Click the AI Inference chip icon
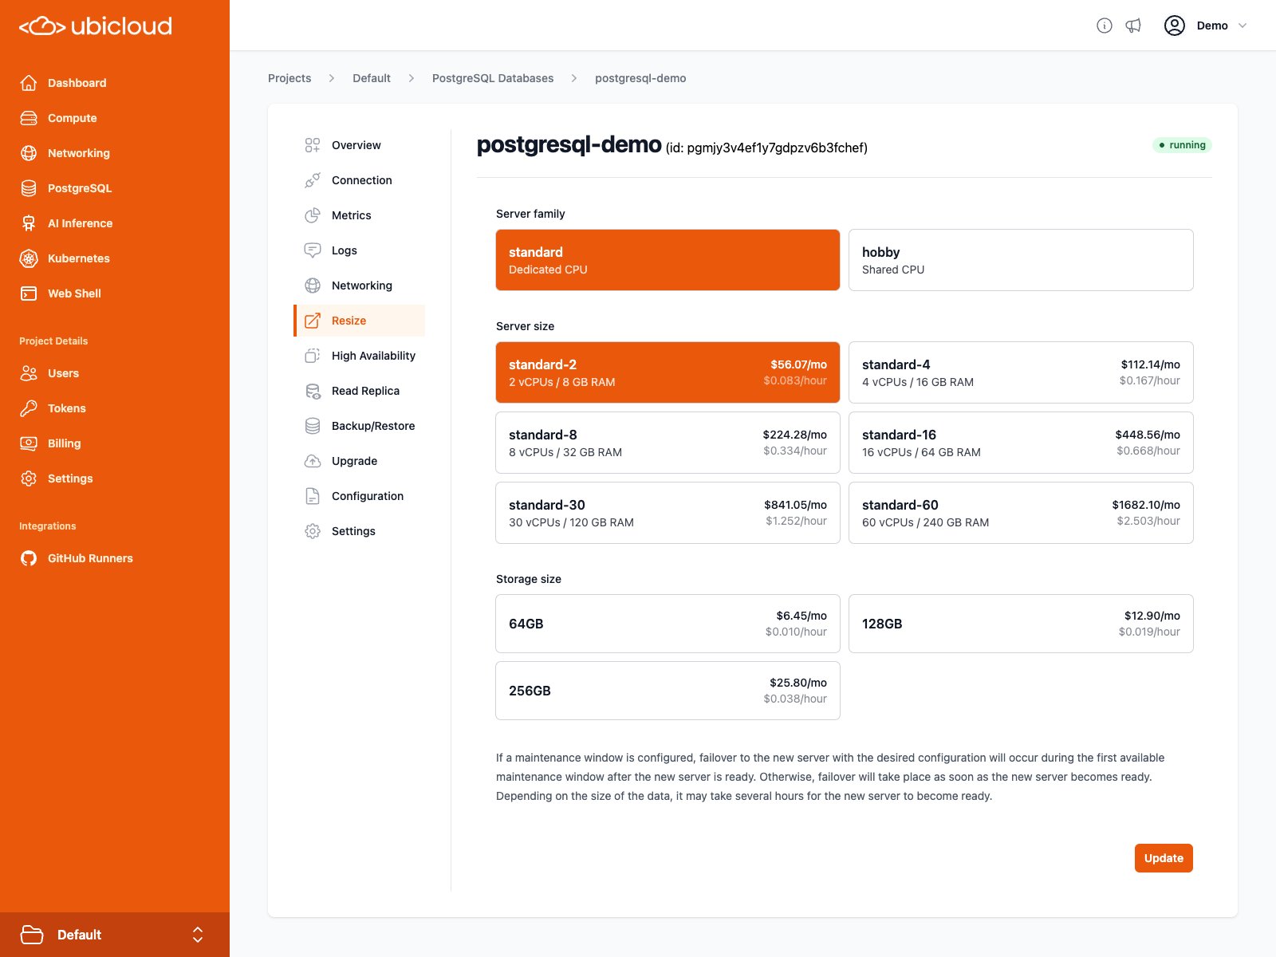 29,223
